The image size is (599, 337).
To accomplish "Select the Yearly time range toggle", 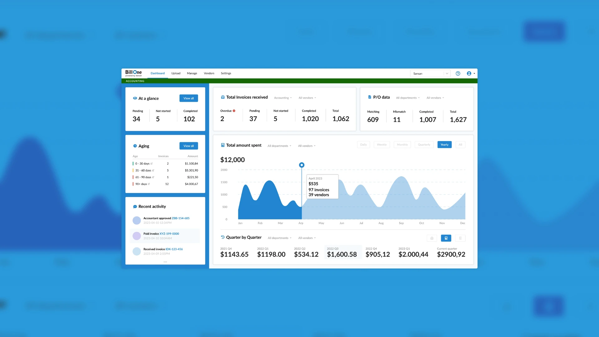I will [444, 144].
